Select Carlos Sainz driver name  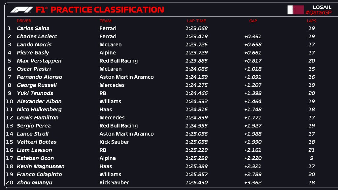point(33,28)
